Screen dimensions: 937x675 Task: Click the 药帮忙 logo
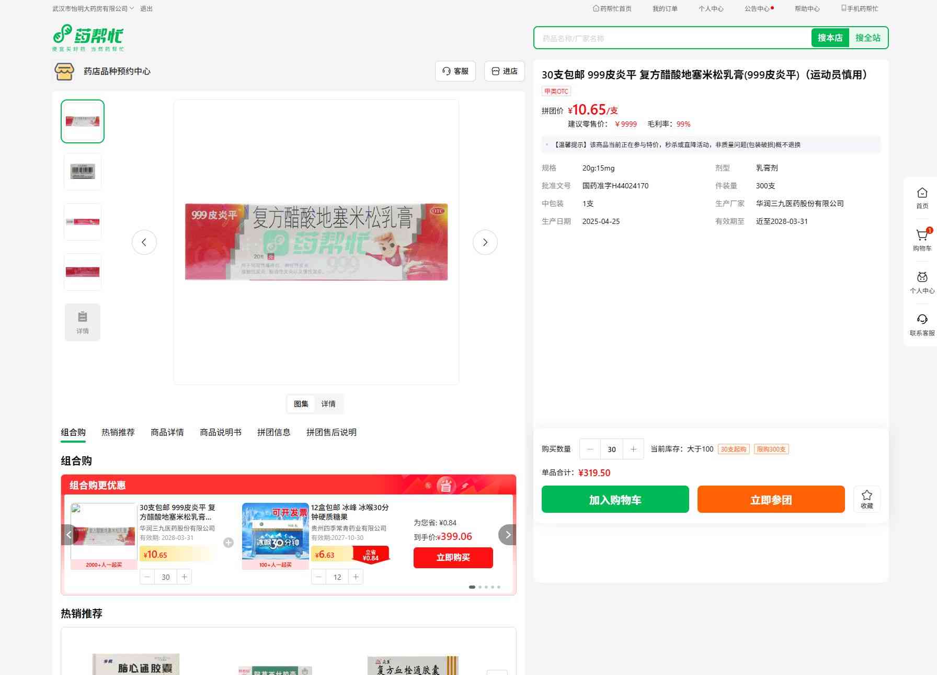88,37
